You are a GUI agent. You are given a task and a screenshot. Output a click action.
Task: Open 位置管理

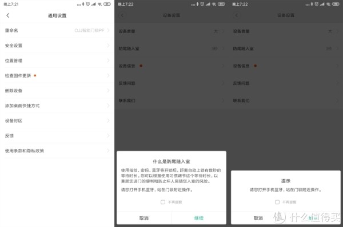tap(57, 60)
